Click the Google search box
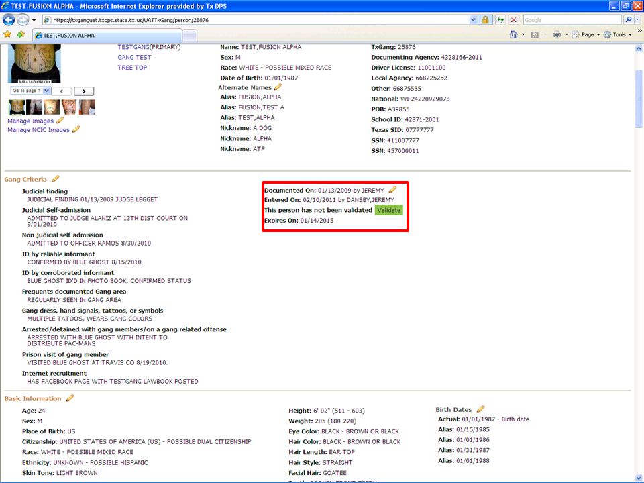Screen dimensions: 644x483 pos(572,20)
